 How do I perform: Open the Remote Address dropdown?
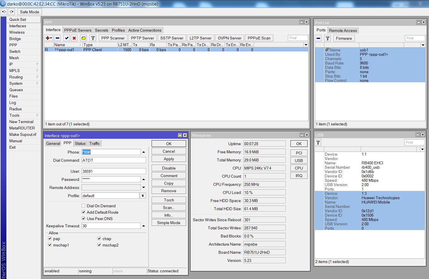click(x=143, y=187)
